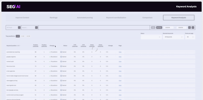Viewport: 203px width, 100px height.
Task: Select top positions 1-3 filter
Action: click(x=18, y=36)
